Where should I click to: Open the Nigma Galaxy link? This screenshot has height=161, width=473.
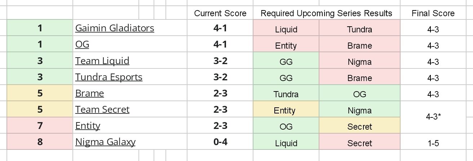(105, 142)
